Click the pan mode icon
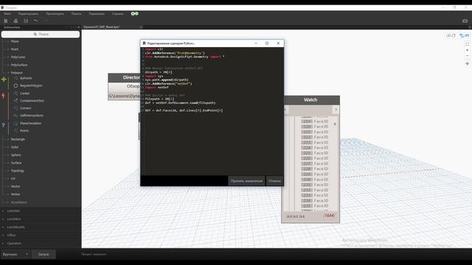 tap(467, 64)
